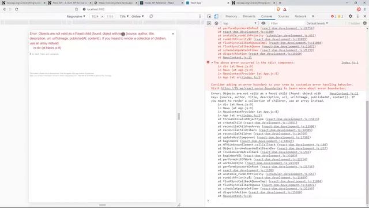
Task: Open the beginWork$1 react-dom link
Action: 270,155
